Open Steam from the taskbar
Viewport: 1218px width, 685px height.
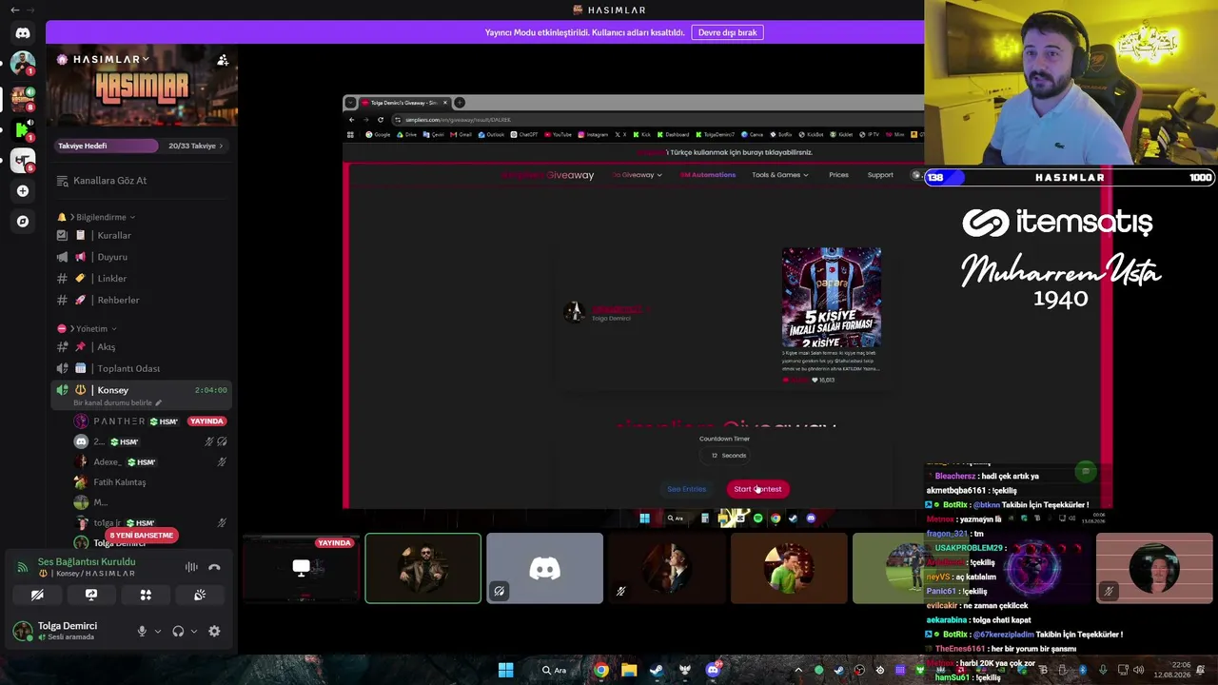(657, 670)
